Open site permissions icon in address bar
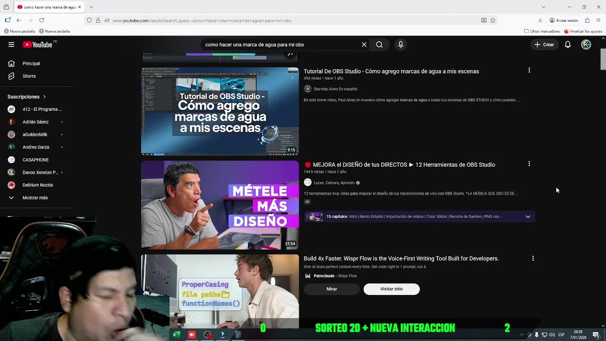This screenshot has width=606, height=341. [107, 20]
